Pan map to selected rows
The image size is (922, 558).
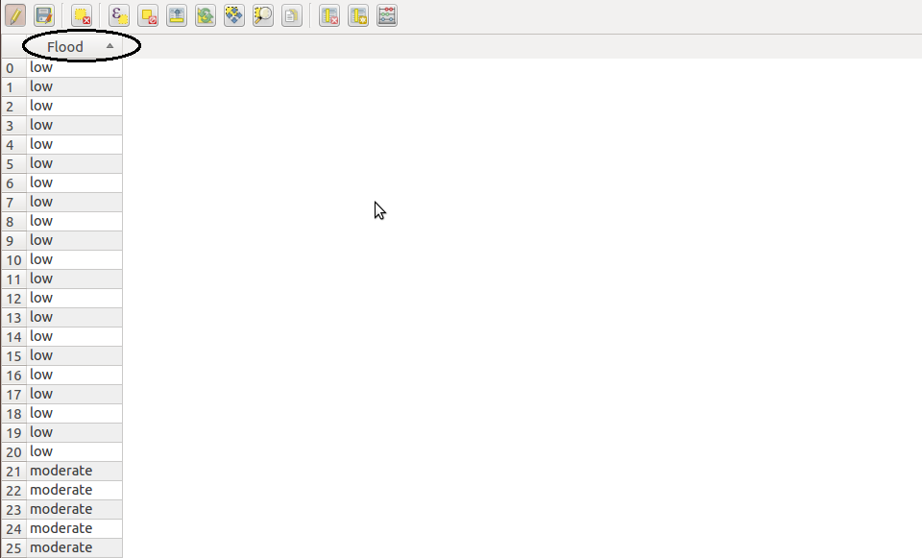point(234,16)
